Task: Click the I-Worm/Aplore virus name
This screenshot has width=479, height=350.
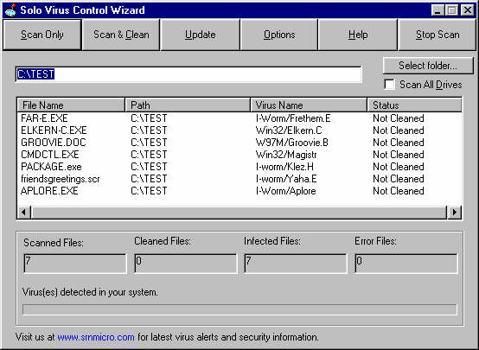Action: pos(286,191)
